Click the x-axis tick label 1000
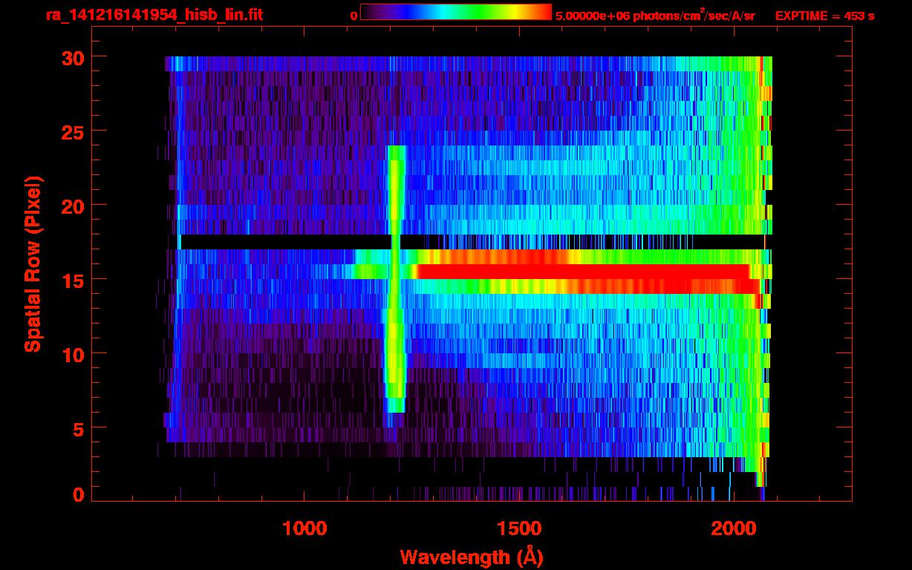912x570 pixels. 304,528
